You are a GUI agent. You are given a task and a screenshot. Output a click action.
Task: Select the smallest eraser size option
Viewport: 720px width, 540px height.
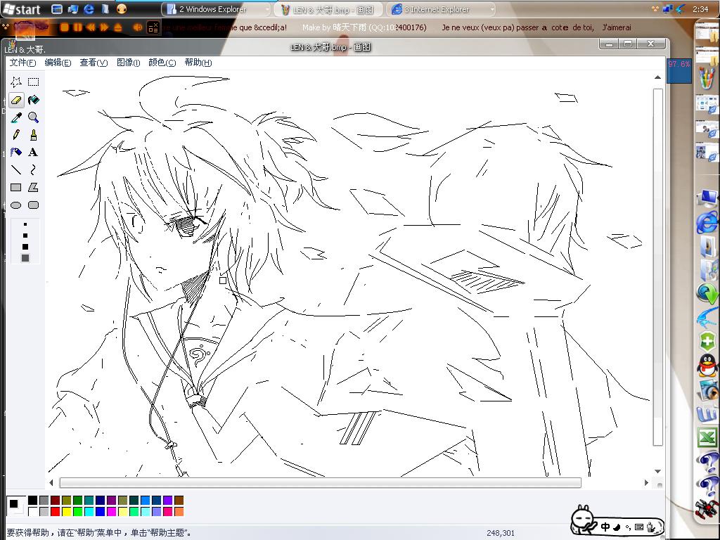coord(25,224)
